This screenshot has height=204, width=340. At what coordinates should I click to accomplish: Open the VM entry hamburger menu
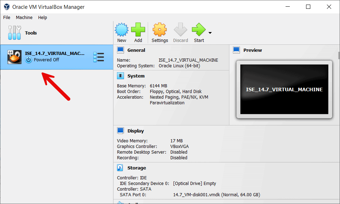(100, 56)
